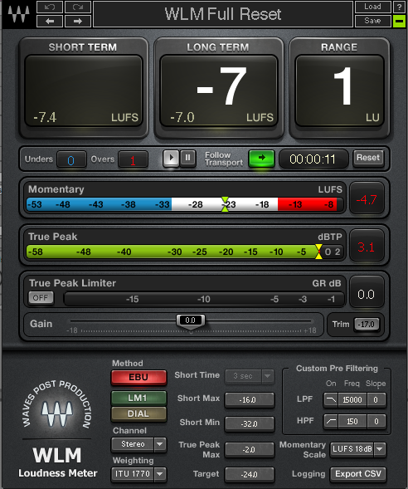
Task: Select the DIAL method button
Action: 138,413
